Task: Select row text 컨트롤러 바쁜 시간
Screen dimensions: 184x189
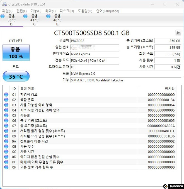Action: 34,141
